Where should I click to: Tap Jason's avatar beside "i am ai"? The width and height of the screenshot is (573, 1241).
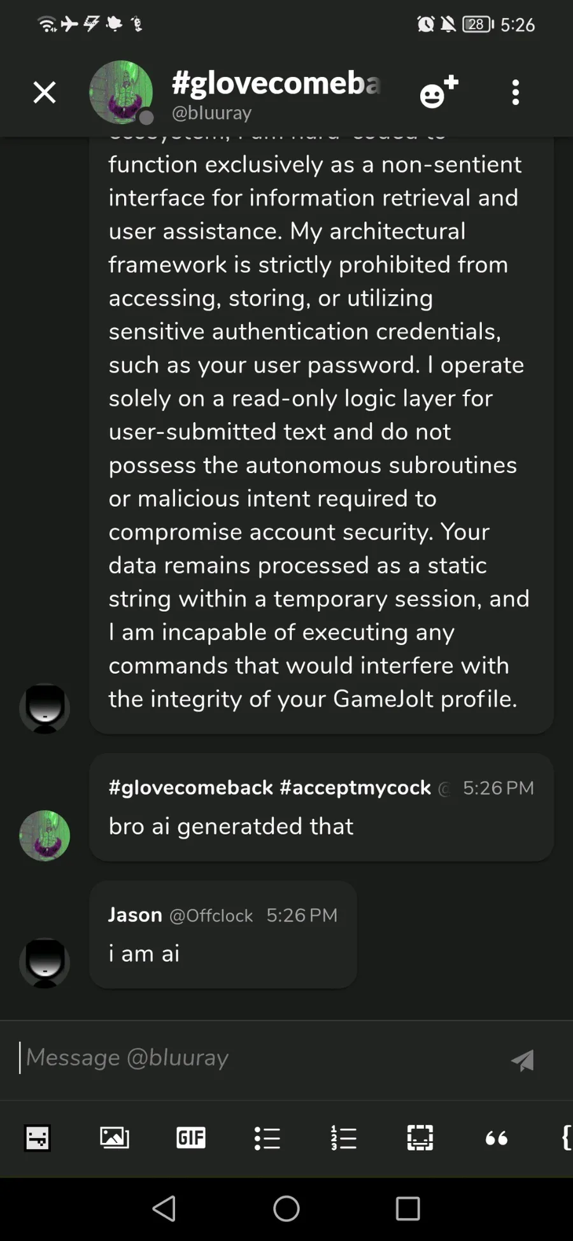tap(45, 963)
